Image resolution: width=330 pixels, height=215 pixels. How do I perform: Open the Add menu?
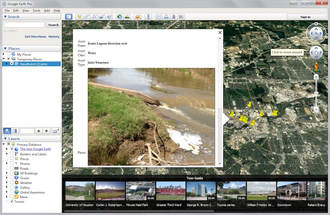[47, 11]
